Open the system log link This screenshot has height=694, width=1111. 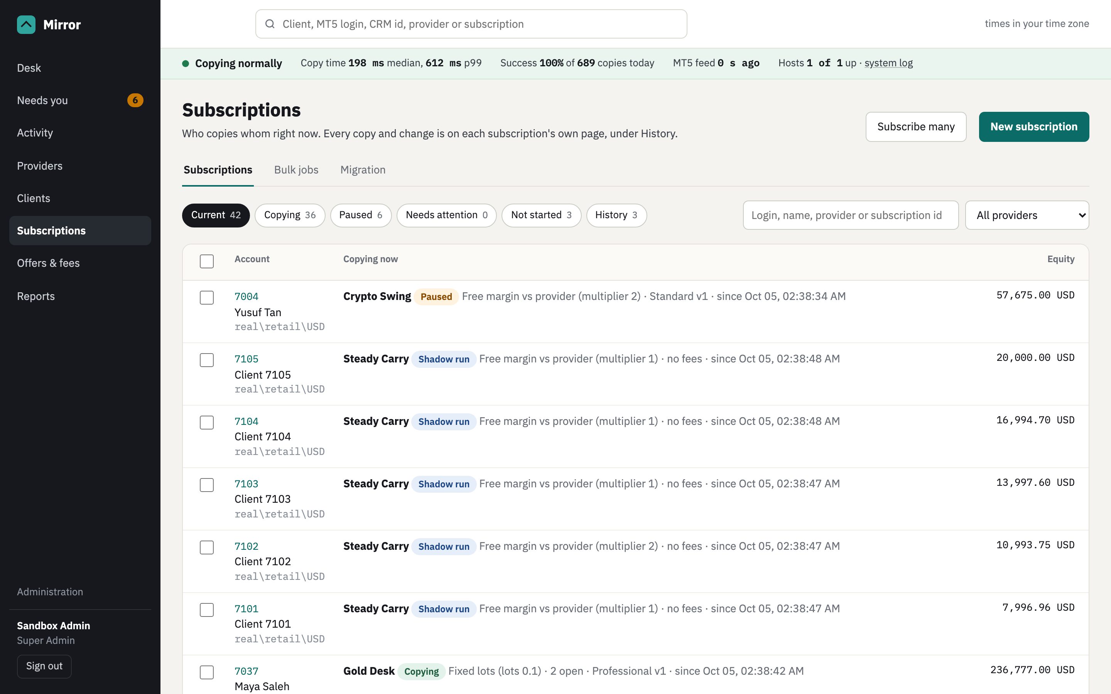click(888, 63)
